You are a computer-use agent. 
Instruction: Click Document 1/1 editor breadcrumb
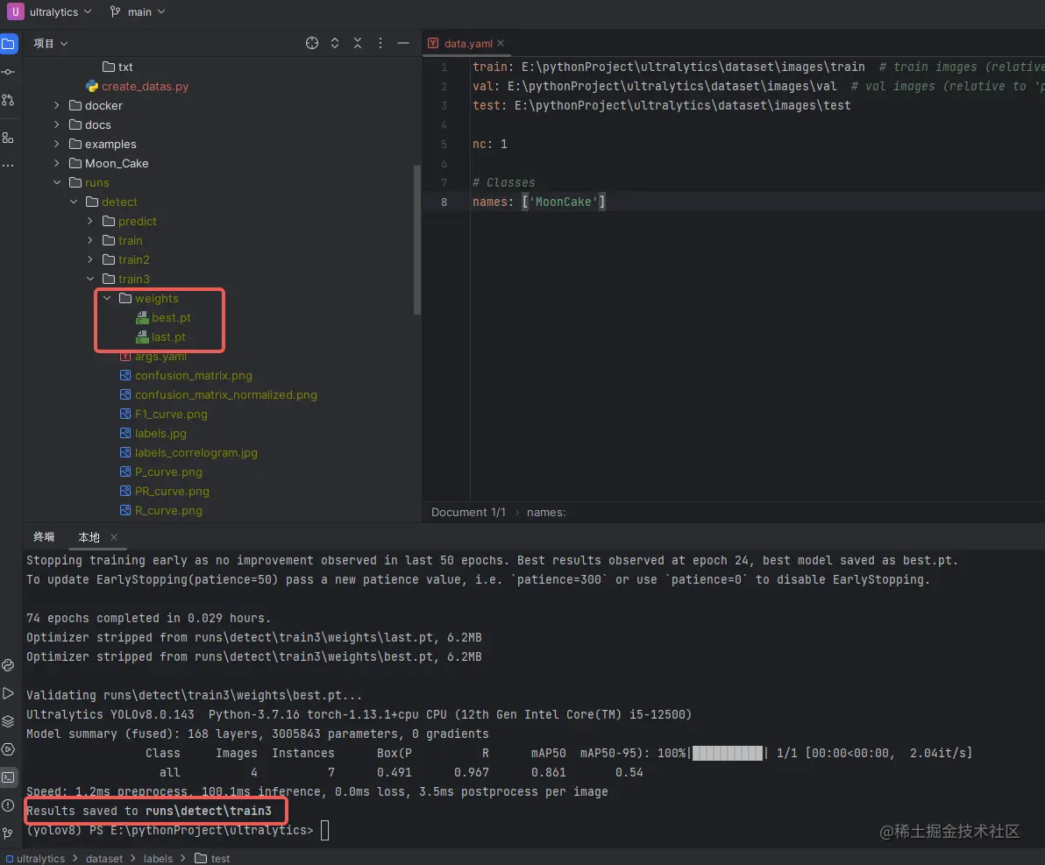click(468, 513)
